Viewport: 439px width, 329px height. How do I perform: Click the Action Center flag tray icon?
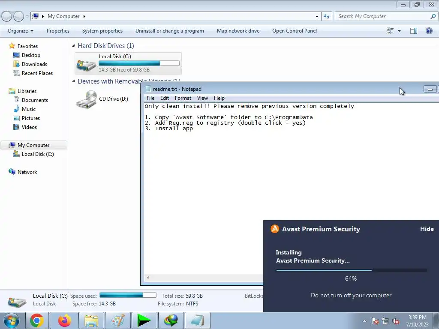click(375, 321)
